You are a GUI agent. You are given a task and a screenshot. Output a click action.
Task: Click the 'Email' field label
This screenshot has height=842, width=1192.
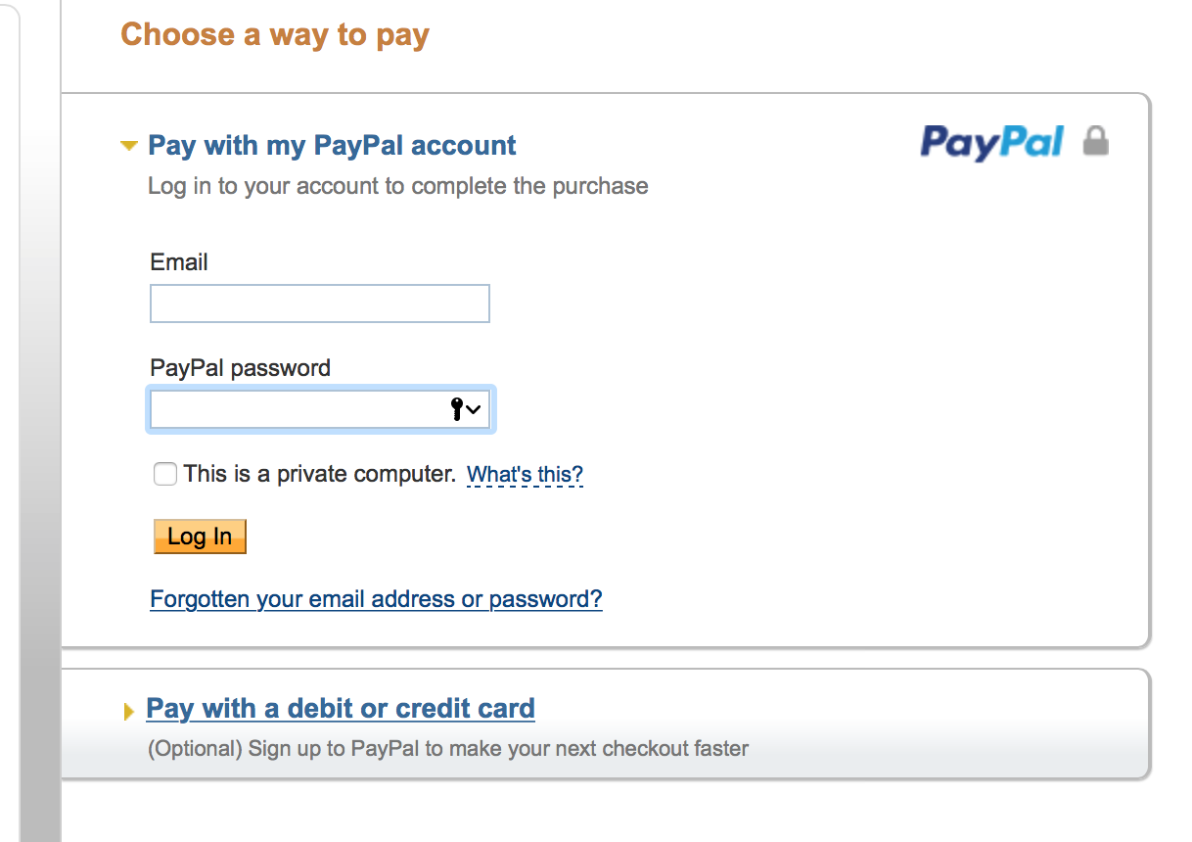[x=179, y=262]
